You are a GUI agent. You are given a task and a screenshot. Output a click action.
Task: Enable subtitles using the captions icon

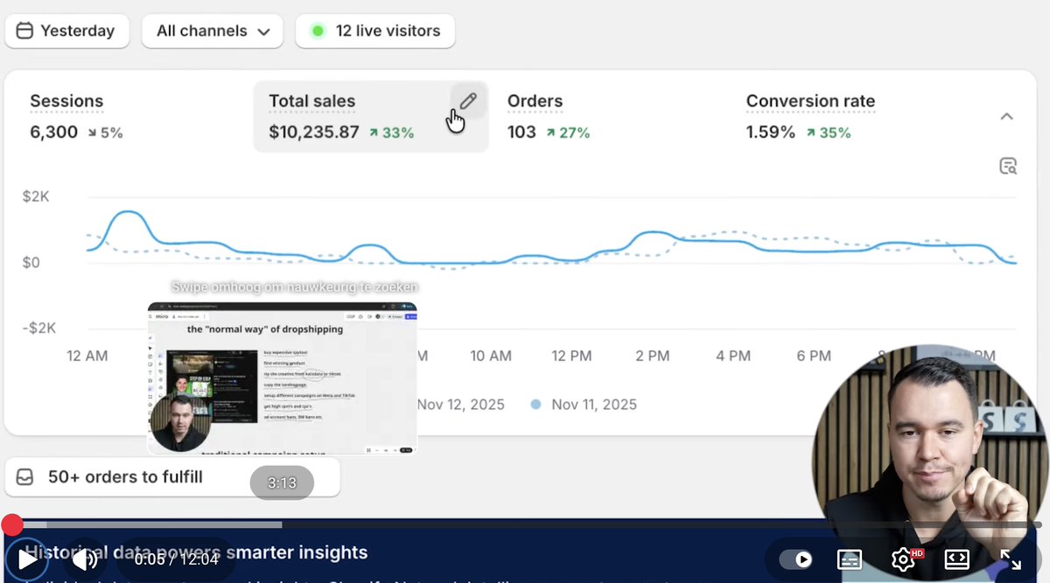850,559
